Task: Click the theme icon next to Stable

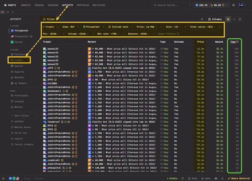Action: [x=183, y=178]
